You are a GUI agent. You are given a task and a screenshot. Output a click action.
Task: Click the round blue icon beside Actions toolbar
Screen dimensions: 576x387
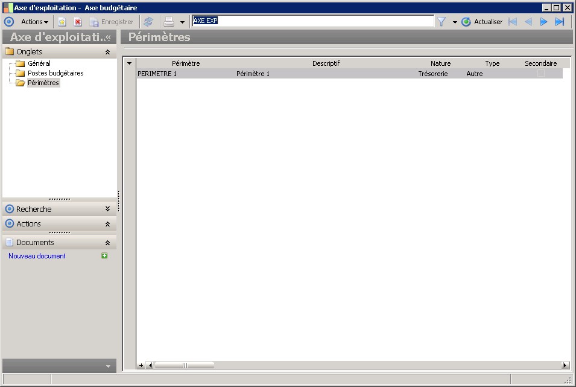pyautogui.click(x=9, y=22)
